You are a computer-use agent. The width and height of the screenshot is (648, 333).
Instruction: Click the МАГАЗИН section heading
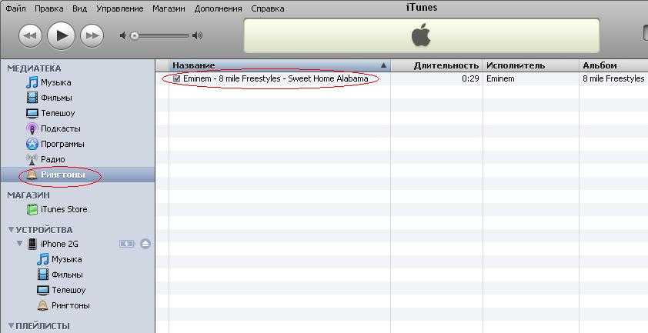pyautogui.click(x=28, y=195)
